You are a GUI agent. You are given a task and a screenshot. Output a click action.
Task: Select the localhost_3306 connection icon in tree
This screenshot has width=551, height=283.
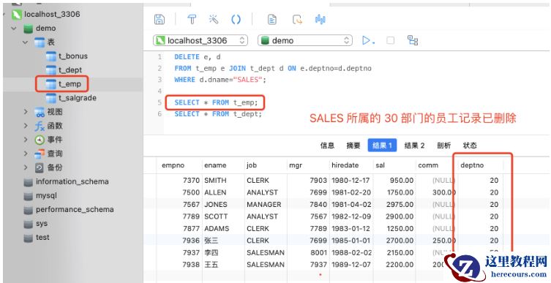tap(17, 15)
